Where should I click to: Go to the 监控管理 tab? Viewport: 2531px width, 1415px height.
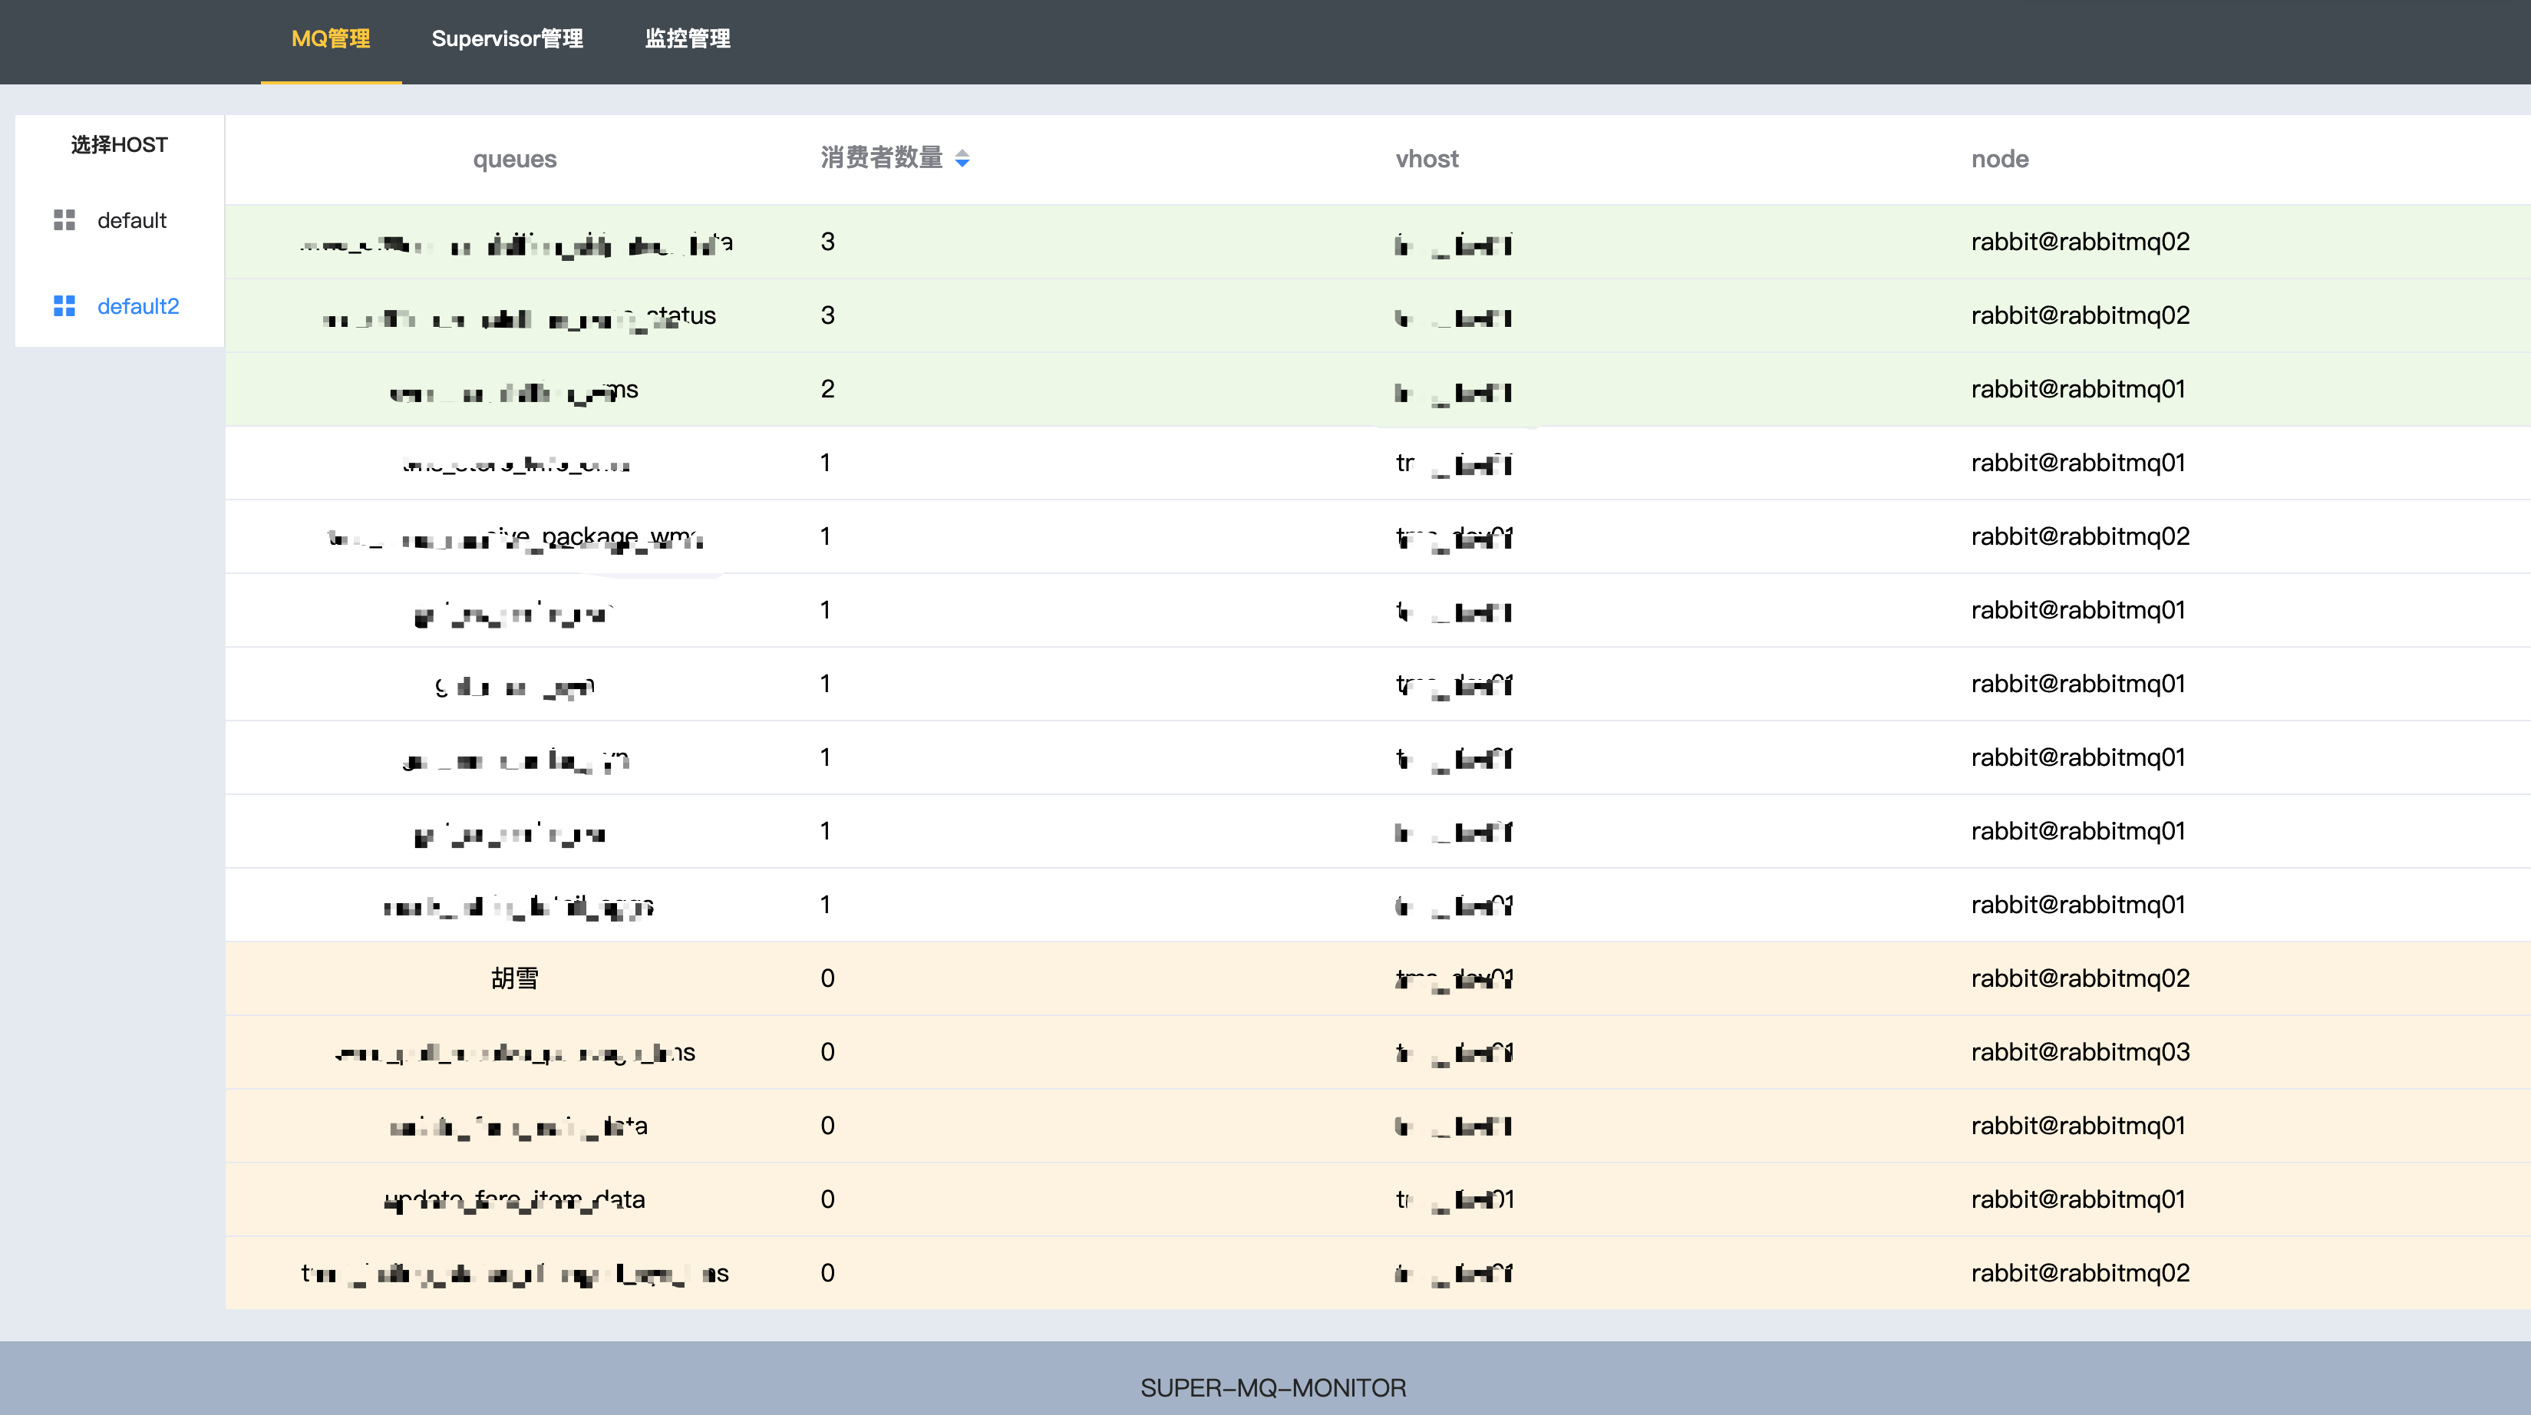[687, 39]
